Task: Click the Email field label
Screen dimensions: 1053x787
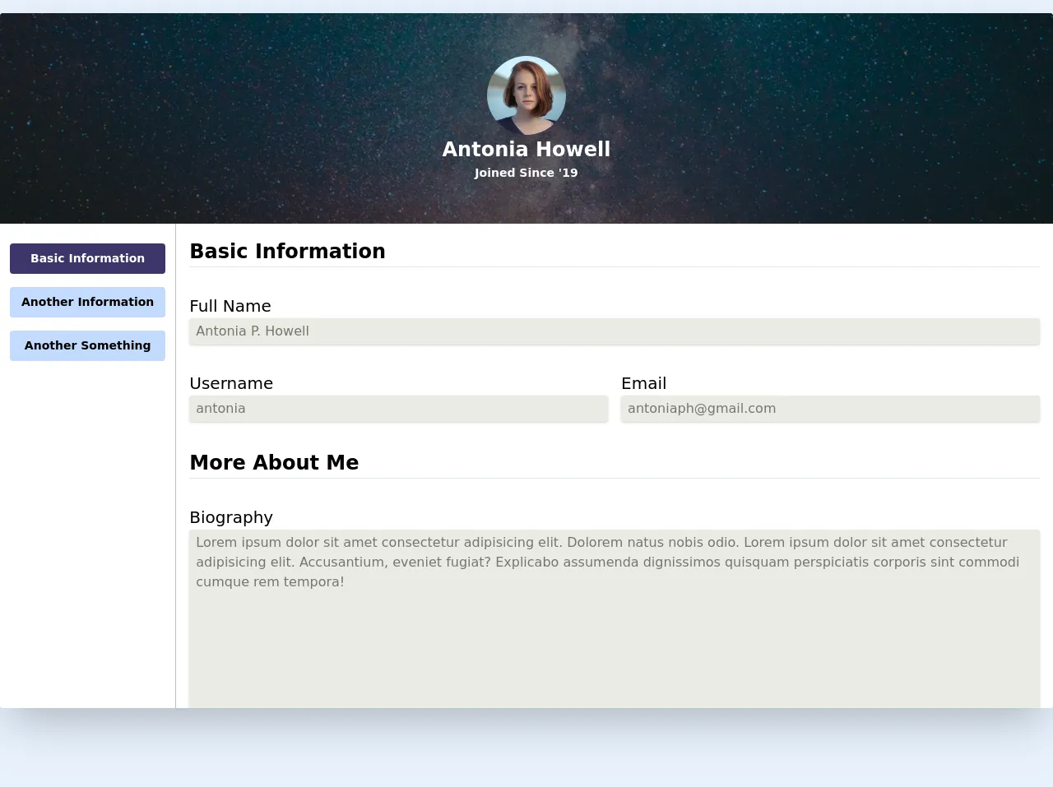Action: 643,383
